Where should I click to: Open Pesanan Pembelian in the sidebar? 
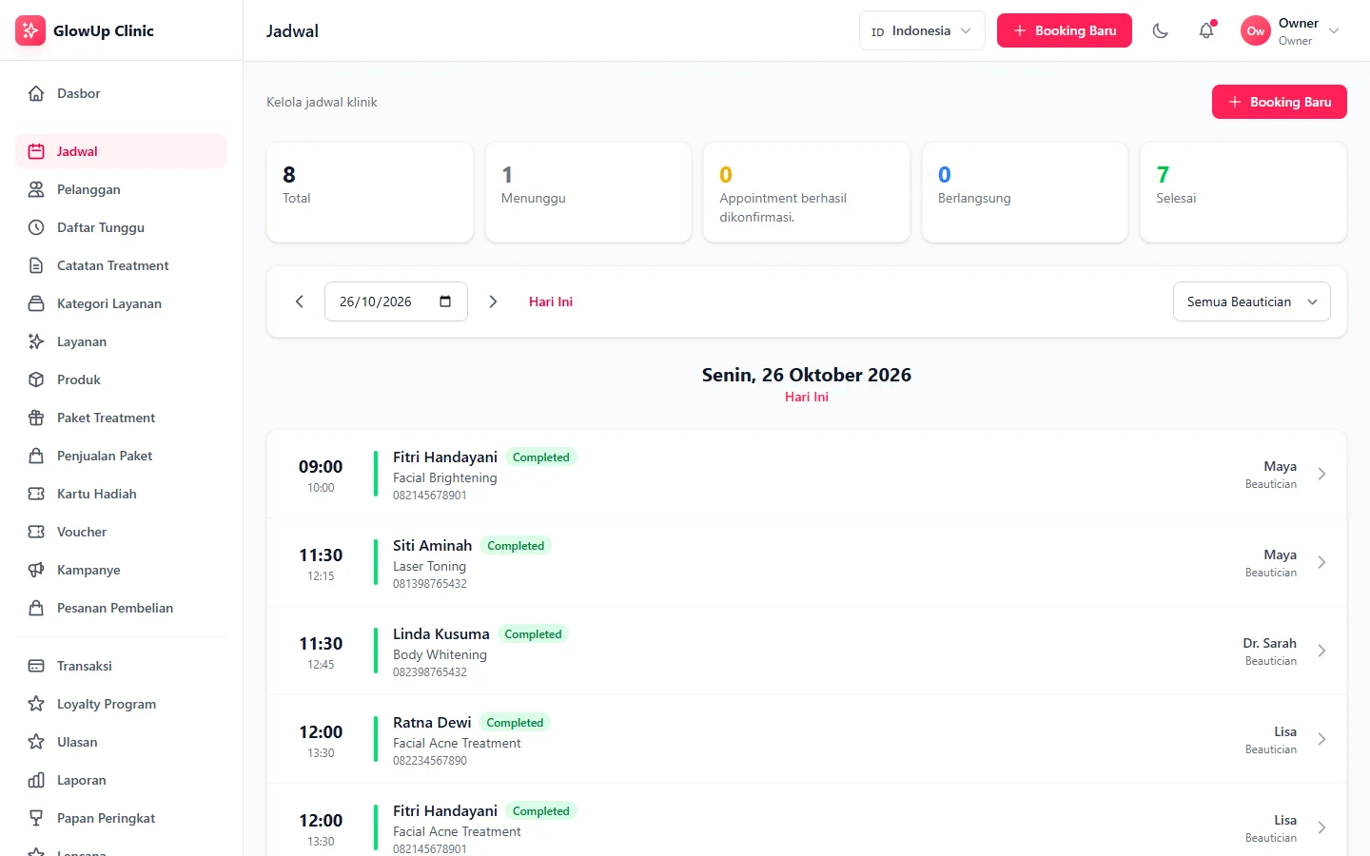click(122, 608)
